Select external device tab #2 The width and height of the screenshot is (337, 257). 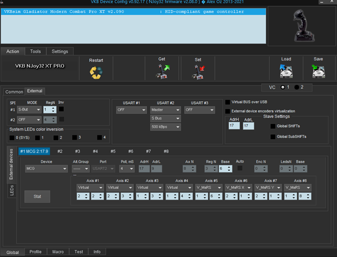point(60,151)
